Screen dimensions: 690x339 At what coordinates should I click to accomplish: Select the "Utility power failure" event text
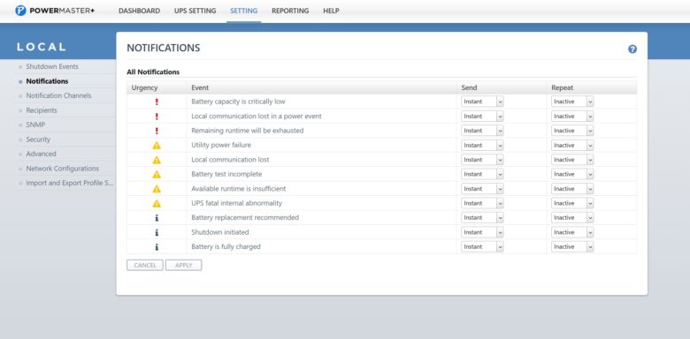click(x=221, y=146)
